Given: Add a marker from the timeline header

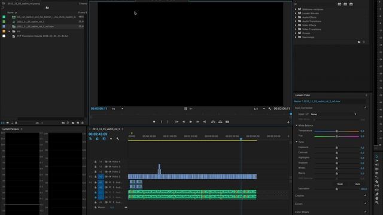Looking at the screenshot, I should (x=111, y=139).
